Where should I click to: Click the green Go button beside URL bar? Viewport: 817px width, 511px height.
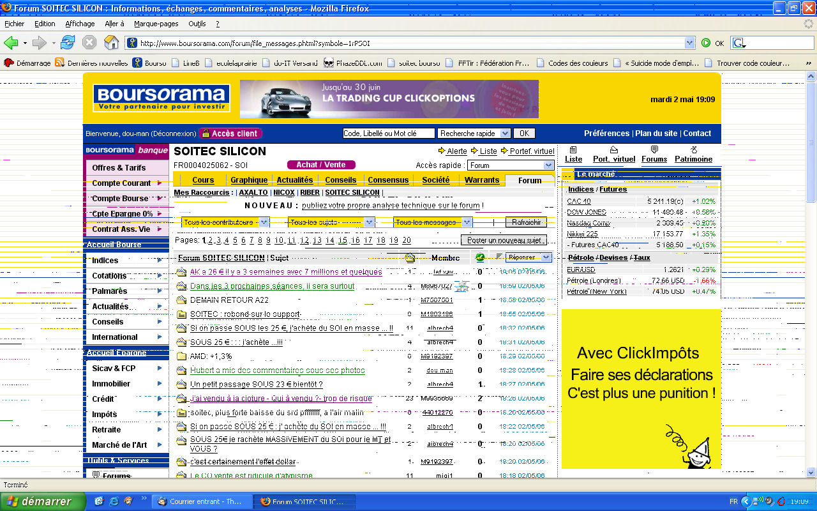point(706,43)
